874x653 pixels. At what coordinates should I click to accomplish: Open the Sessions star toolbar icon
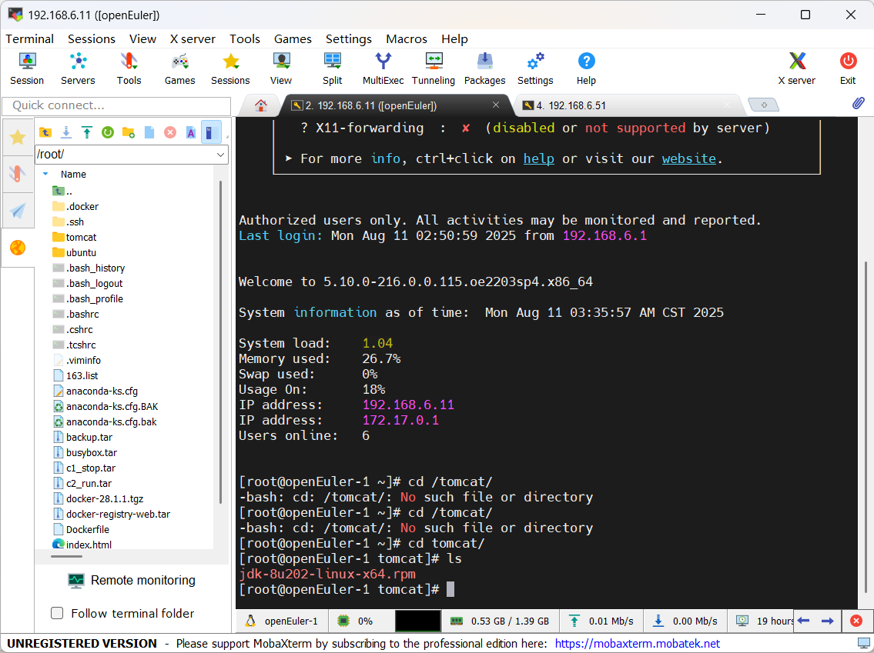coord(230,68)
